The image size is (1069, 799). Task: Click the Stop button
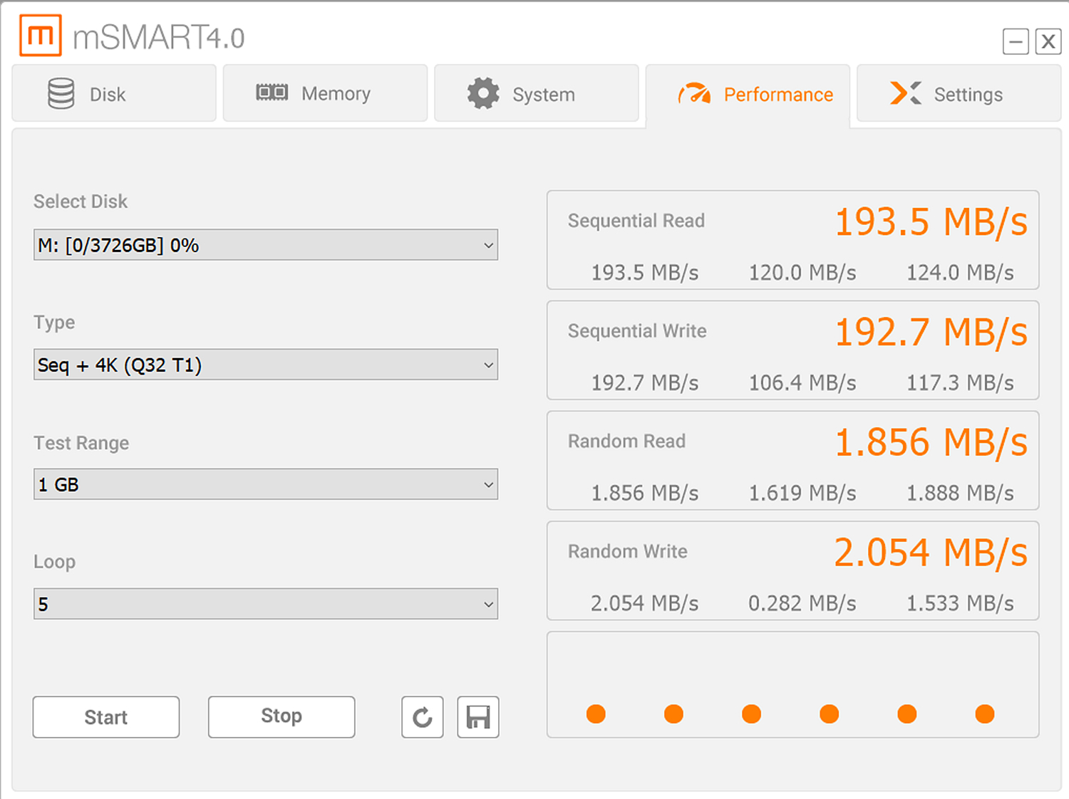282,717
